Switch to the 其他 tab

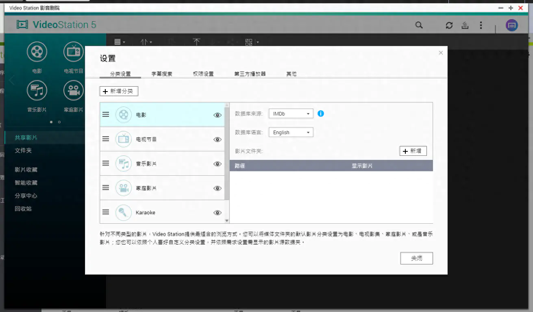click(x=292, y=74)
